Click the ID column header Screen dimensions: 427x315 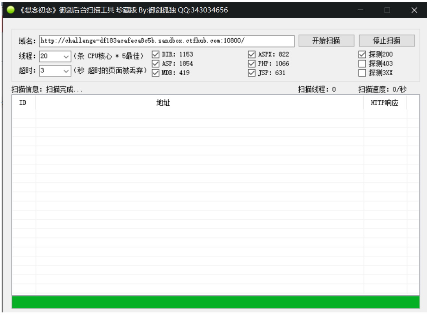pos(24,103)
